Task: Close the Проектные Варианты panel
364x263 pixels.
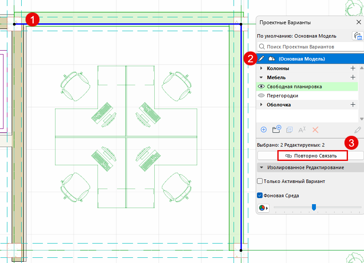Action: [x=359, y=22]
